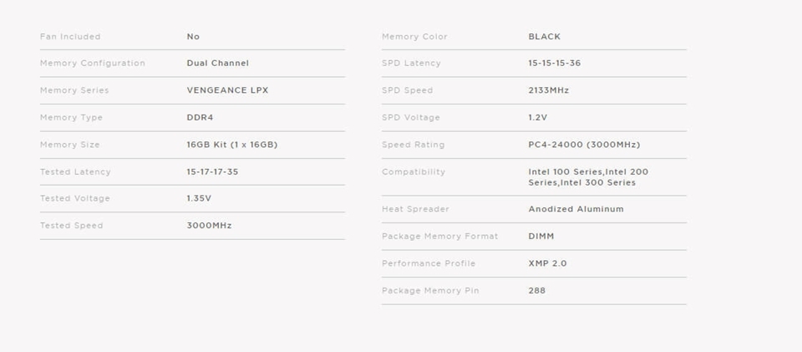Click the VENGEANCE LPX series text
Image resolution: width=802 pixels, height=352 pixels.
click(227, 90)
